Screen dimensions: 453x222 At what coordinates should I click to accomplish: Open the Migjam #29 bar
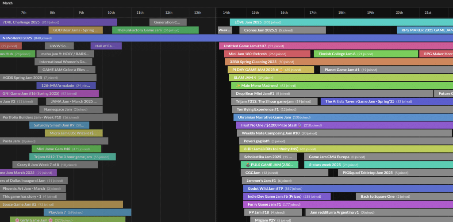(x=351, y=220)
